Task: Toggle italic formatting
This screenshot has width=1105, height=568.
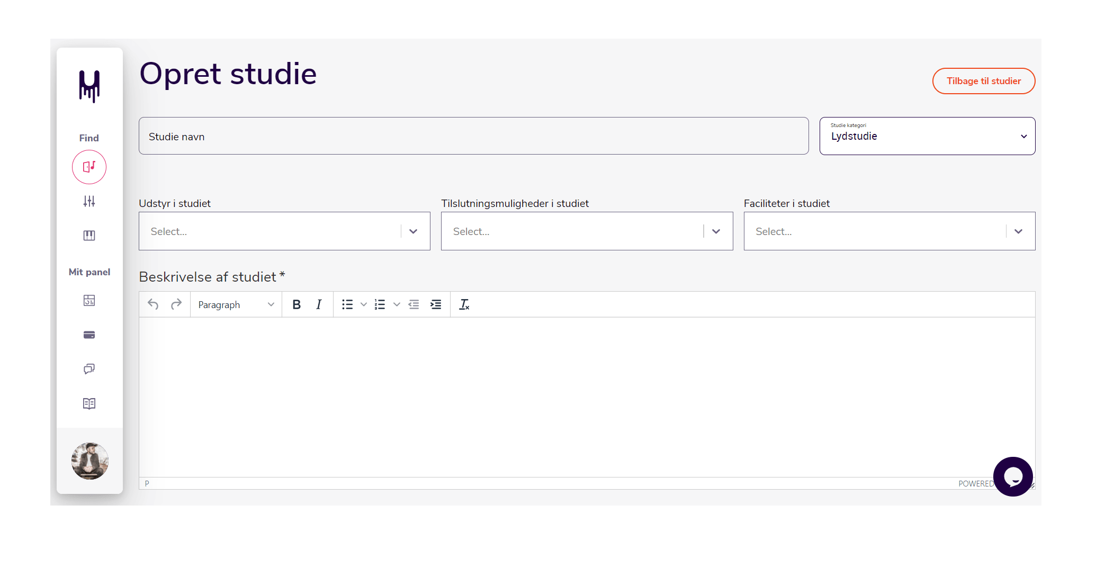Action: [319, 304]
